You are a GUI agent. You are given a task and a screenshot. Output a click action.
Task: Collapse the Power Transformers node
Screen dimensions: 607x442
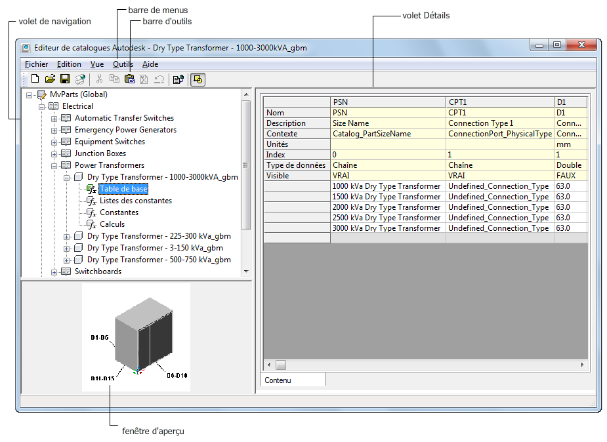pos(54,167)
